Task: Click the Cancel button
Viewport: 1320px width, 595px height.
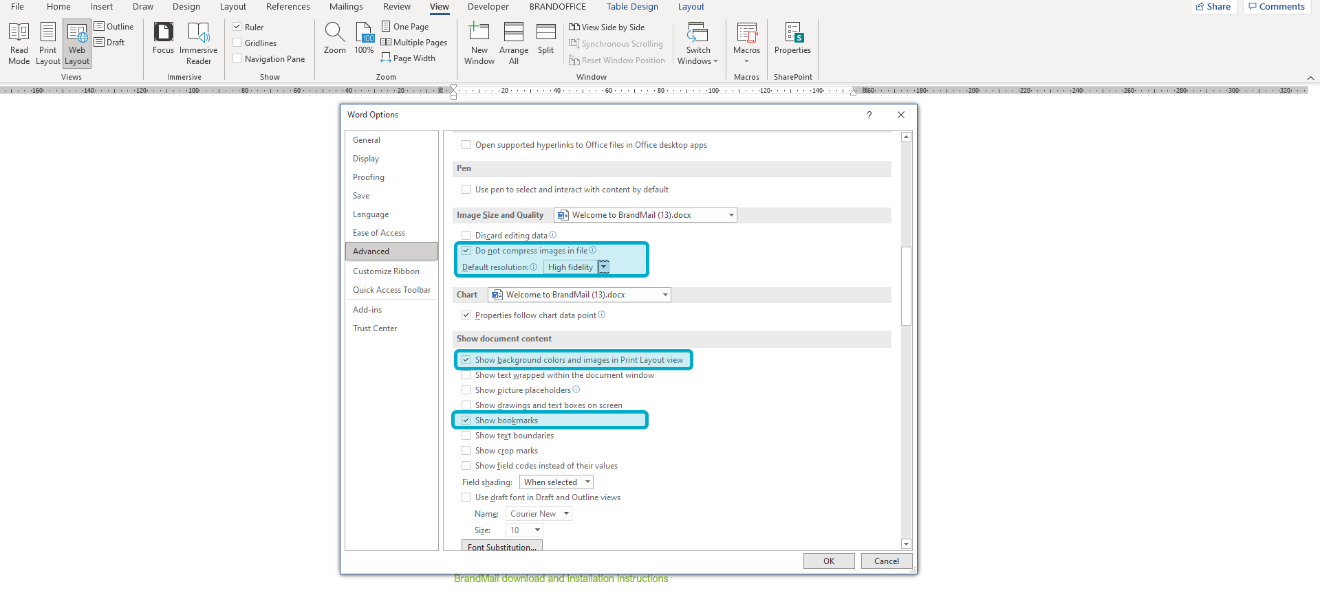Action: pos(887,561)
